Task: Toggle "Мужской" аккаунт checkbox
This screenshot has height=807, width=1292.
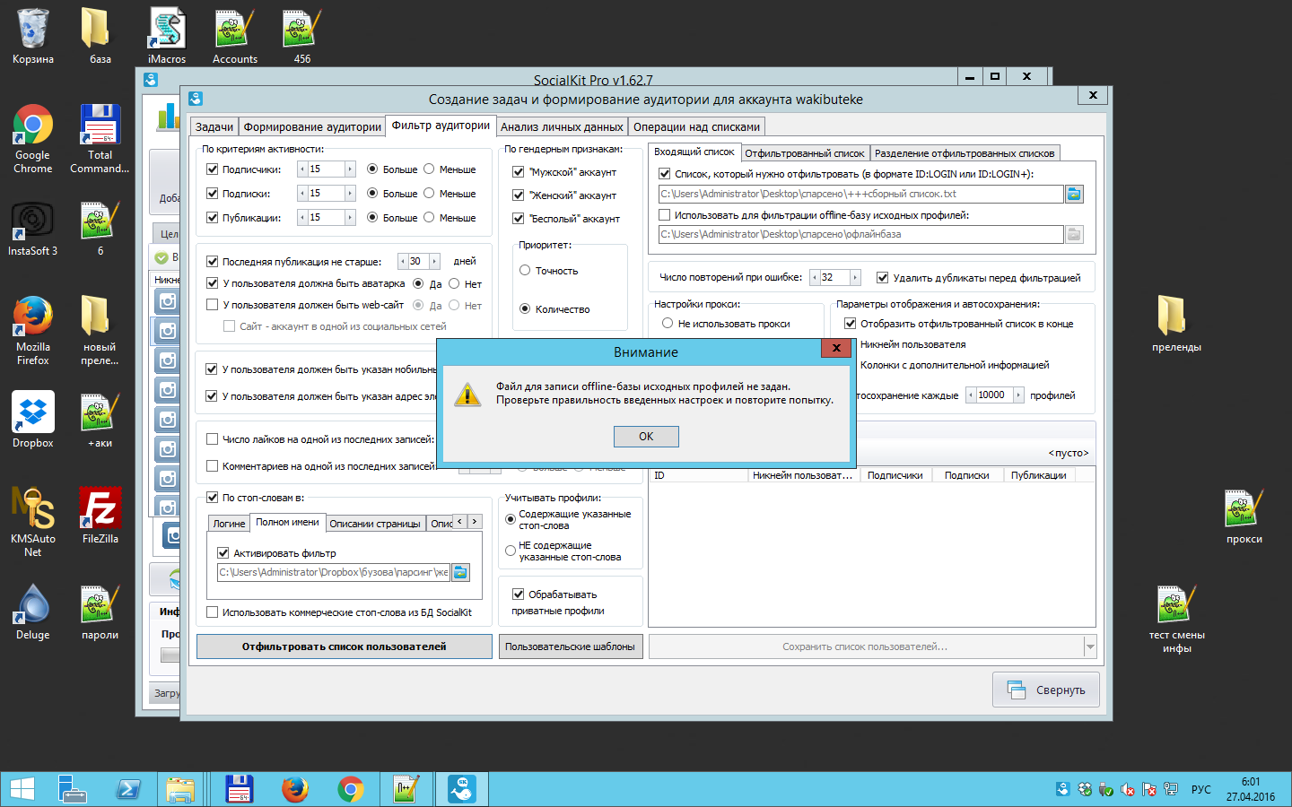Action: (518, 172)
